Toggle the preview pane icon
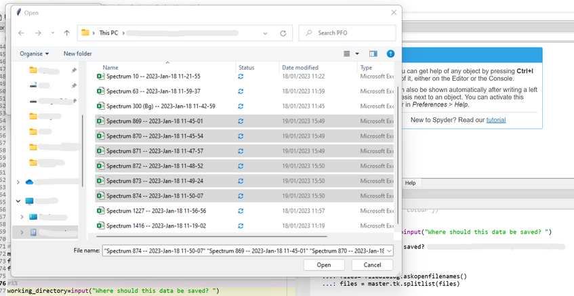The height and width of the screenshot is (296, 574). click(x=373, y=54)
